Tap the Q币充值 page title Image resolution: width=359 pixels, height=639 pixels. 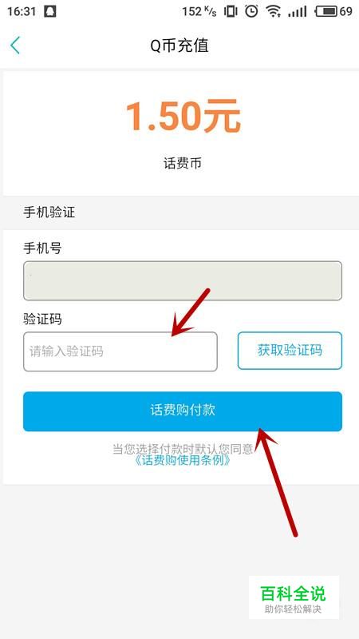coord(179,46)
